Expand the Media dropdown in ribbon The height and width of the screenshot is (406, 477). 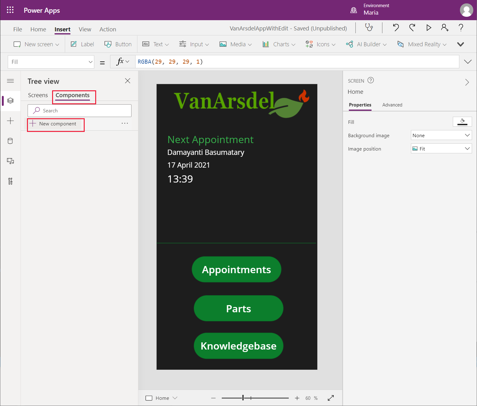pos(235,44)
